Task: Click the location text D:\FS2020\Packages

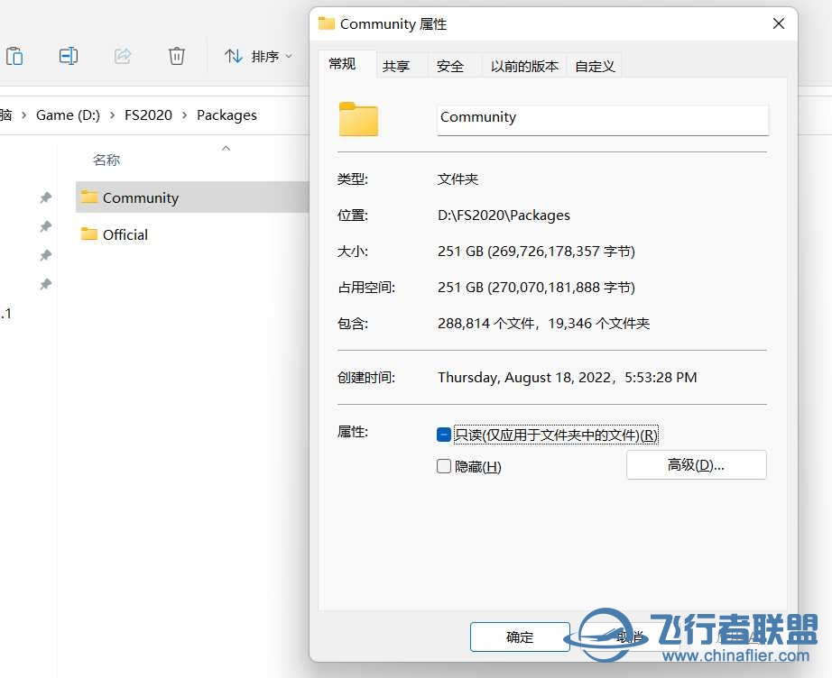Action: point(504,215)
